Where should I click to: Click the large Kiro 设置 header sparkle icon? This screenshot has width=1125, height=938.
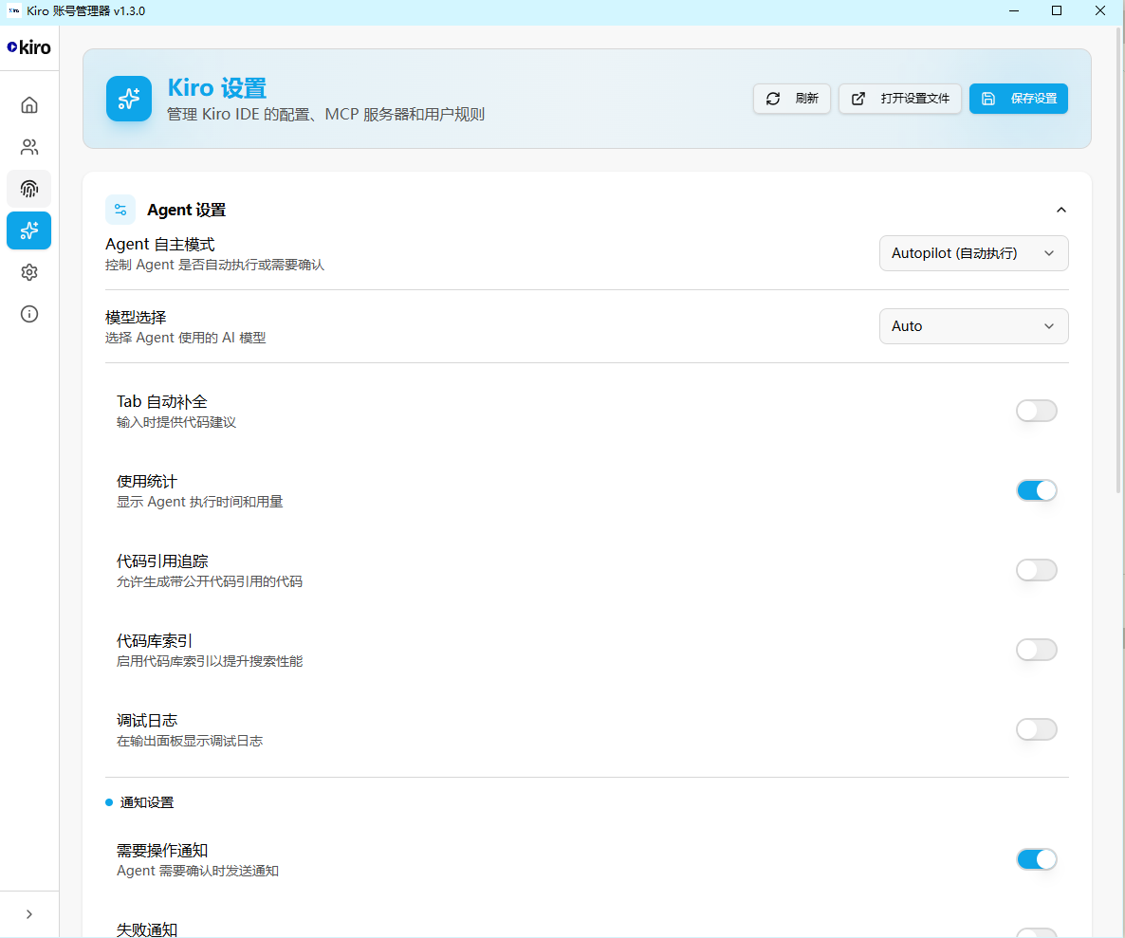(129, 99)
